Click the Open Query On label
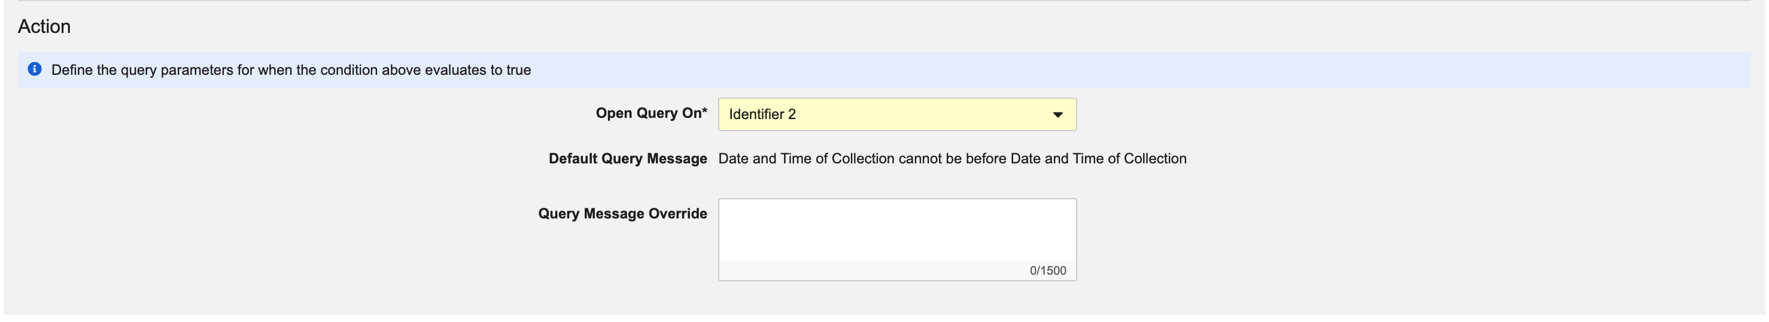 pos(648,113)
